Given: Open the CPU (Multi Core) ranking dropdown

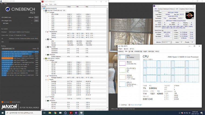Looking at the screenshot, I should [8, 48].
